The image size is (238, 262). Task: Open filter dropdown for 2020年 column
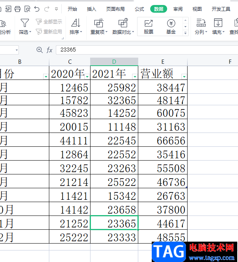[x=87, y=77]
